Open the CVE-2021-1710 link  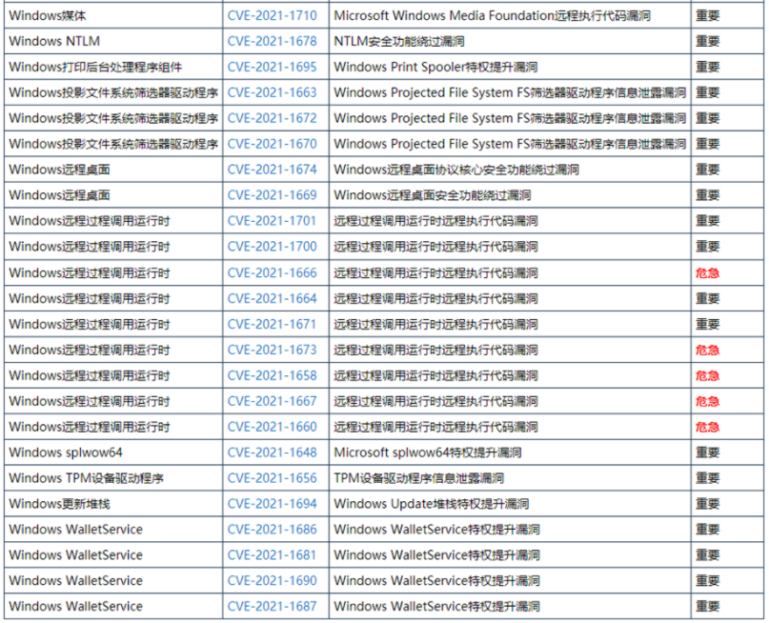(273, 15)
